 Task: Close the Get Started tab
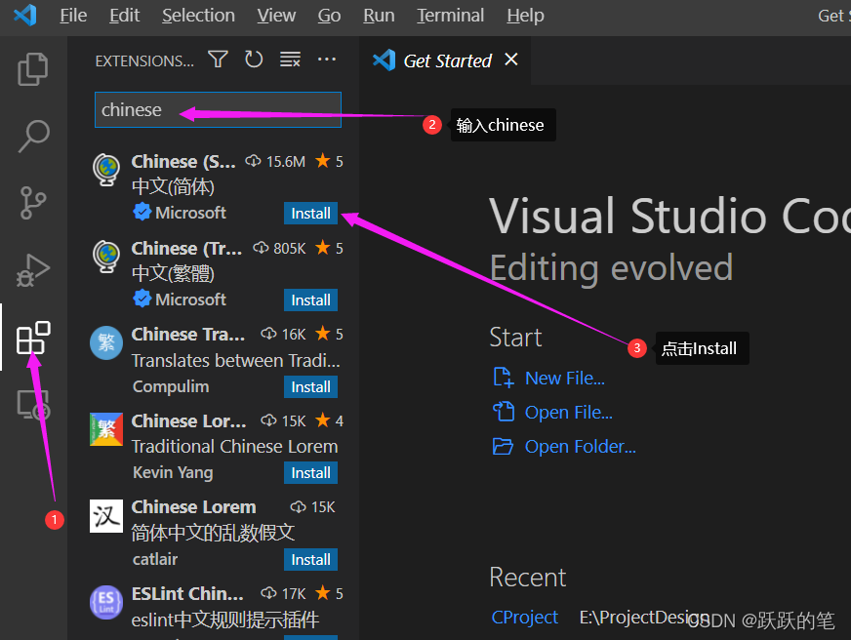(510, 60)
